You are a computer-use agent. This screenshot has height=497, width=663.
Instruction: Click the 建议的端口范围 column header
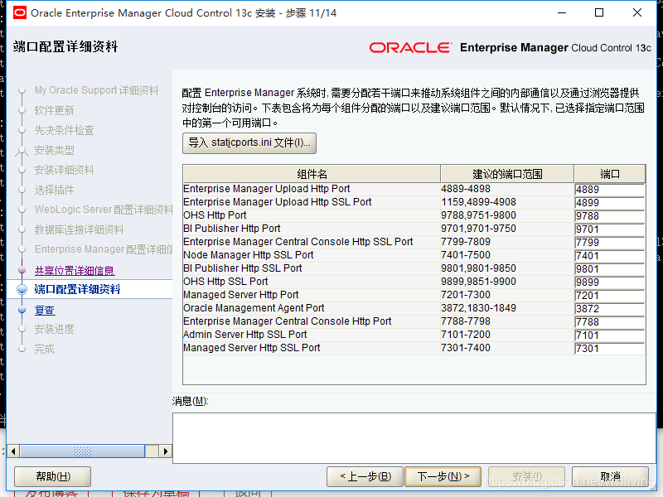tap(507, 174)
